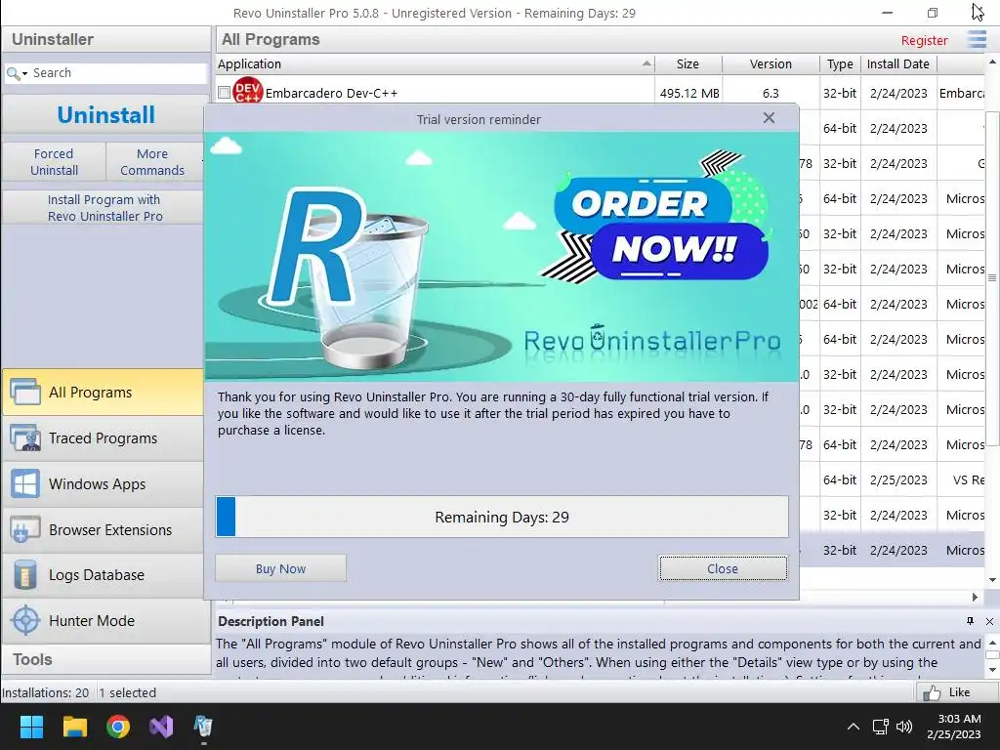Open the hamburger menu icon near Register
1000x750 pixels.
click(x=977, y=39)
